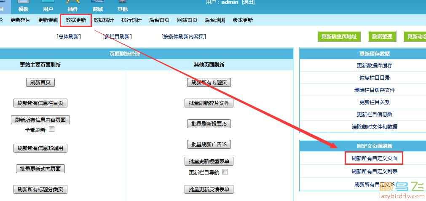Viewport: 426px width, 201px height.
Task: Open 排行统计 submenu item
Action: point(131,20)
